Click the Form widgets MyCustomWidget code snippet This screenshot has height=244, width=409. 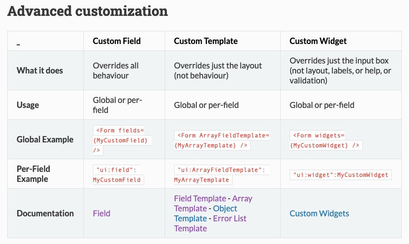326,140
